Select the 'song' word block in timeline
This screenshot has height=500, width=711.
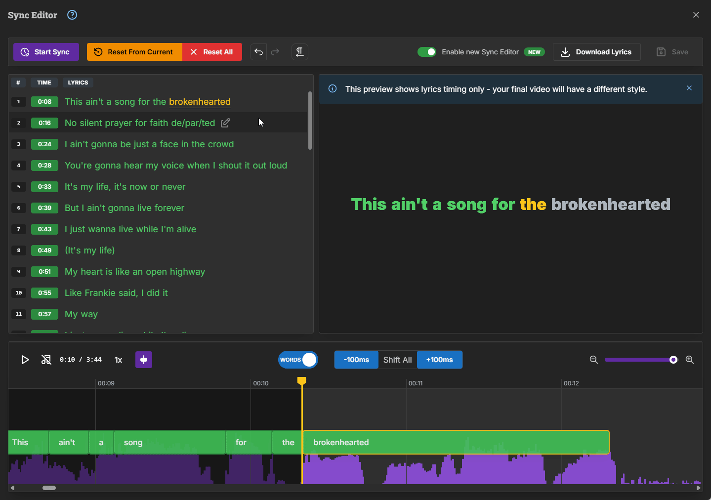pyautogui.click(x=169, y=442)
